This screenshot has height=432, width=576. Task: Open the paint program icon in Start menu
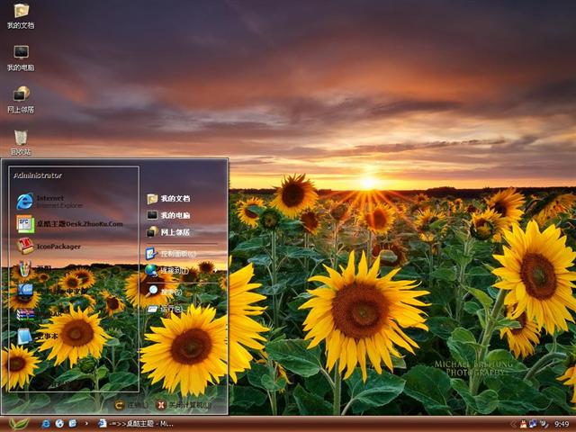click(24, 269)
